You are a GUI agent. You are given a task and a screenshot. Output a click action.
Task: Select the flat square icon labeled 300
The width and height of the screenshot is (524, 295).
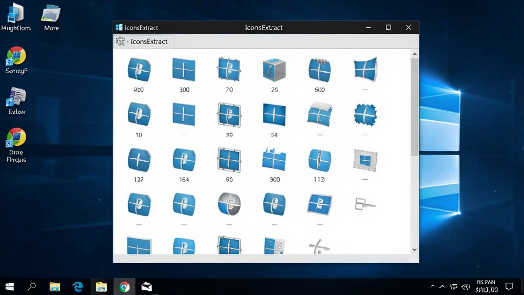[184, 70]
